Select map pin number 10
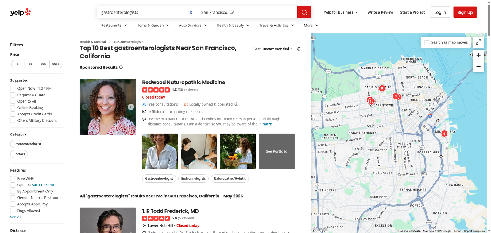The width and height of the screenshot is (491, 233). pyautogui.click(x=372, y=101)
